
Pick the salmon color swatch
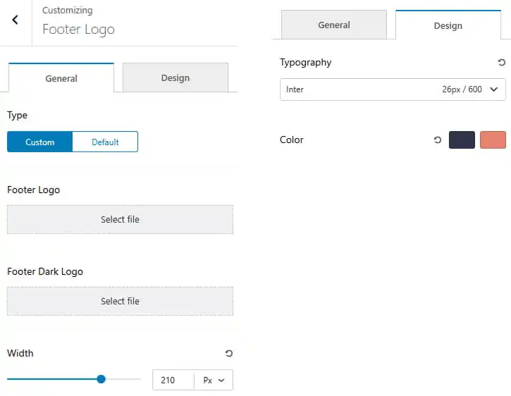click(493, 140)
